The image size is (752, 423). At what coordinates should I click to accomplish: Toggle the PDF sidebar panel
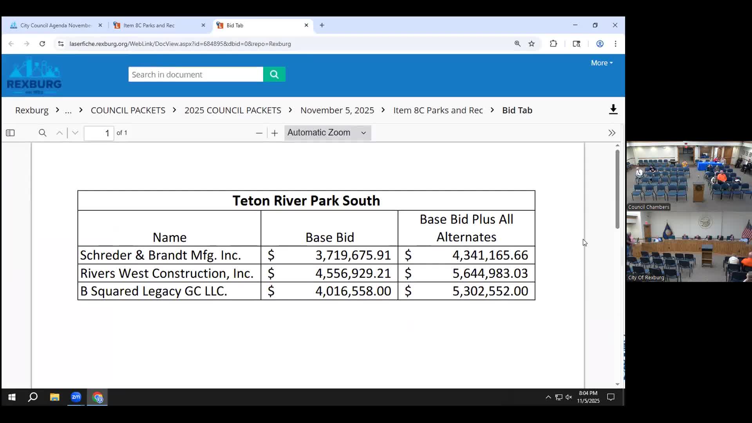11,133
